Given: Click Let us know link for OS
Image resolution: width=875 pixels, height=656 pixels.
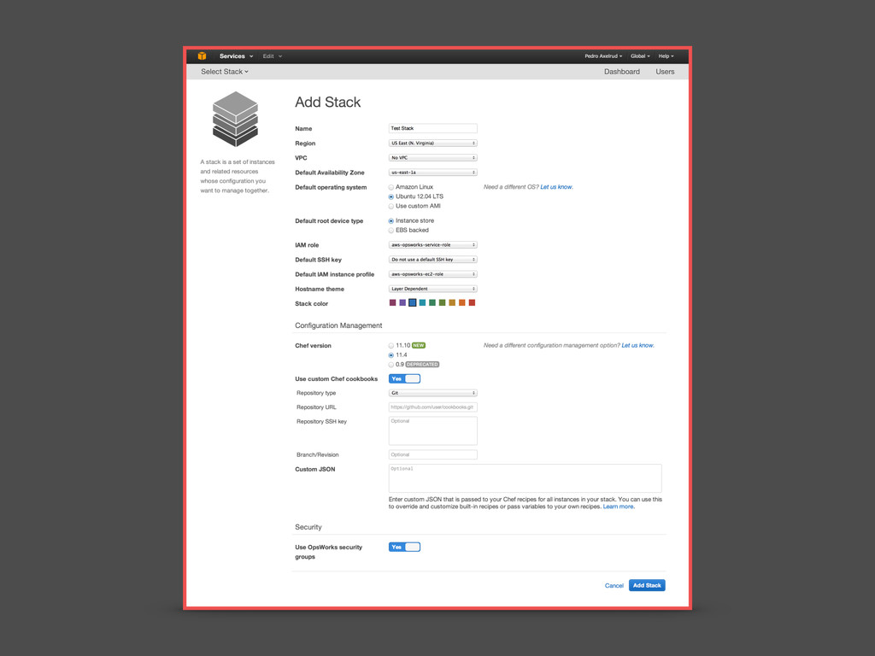Looking at the screenshot, I should point(555,187).
